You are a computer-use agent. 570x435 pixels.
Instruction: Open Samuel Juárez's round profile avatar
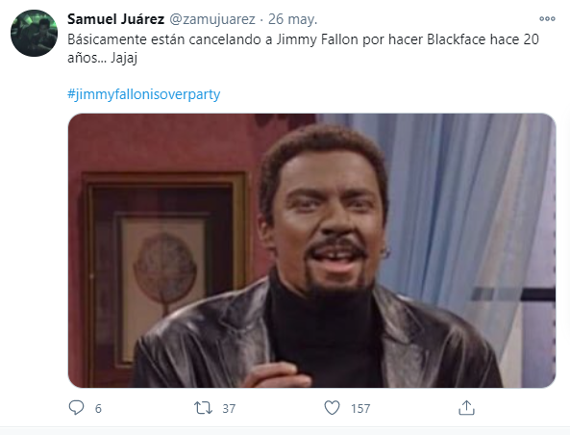(35, 33)
